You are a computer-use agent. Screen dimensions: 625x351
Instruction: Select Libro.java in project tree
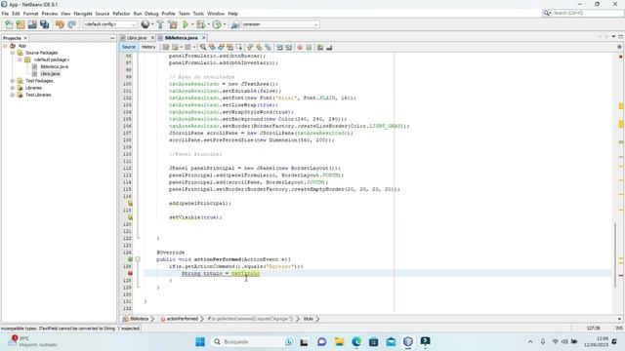(x=50, y=74)
